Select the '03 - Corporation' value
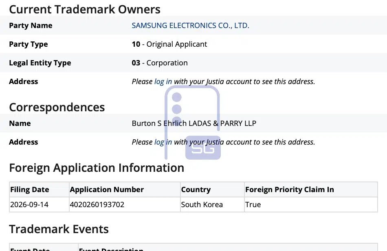The image size is (387, 251). [160, 63]
